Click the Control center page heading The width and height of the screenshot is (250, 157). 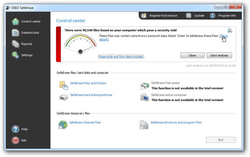(71, 21)
